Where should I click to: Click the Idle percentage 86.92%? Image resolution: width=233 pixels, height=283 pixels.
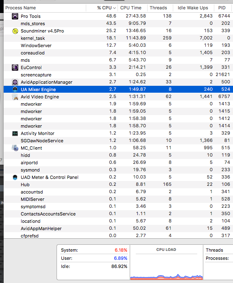pyautogui.click(x=119, y=266)
